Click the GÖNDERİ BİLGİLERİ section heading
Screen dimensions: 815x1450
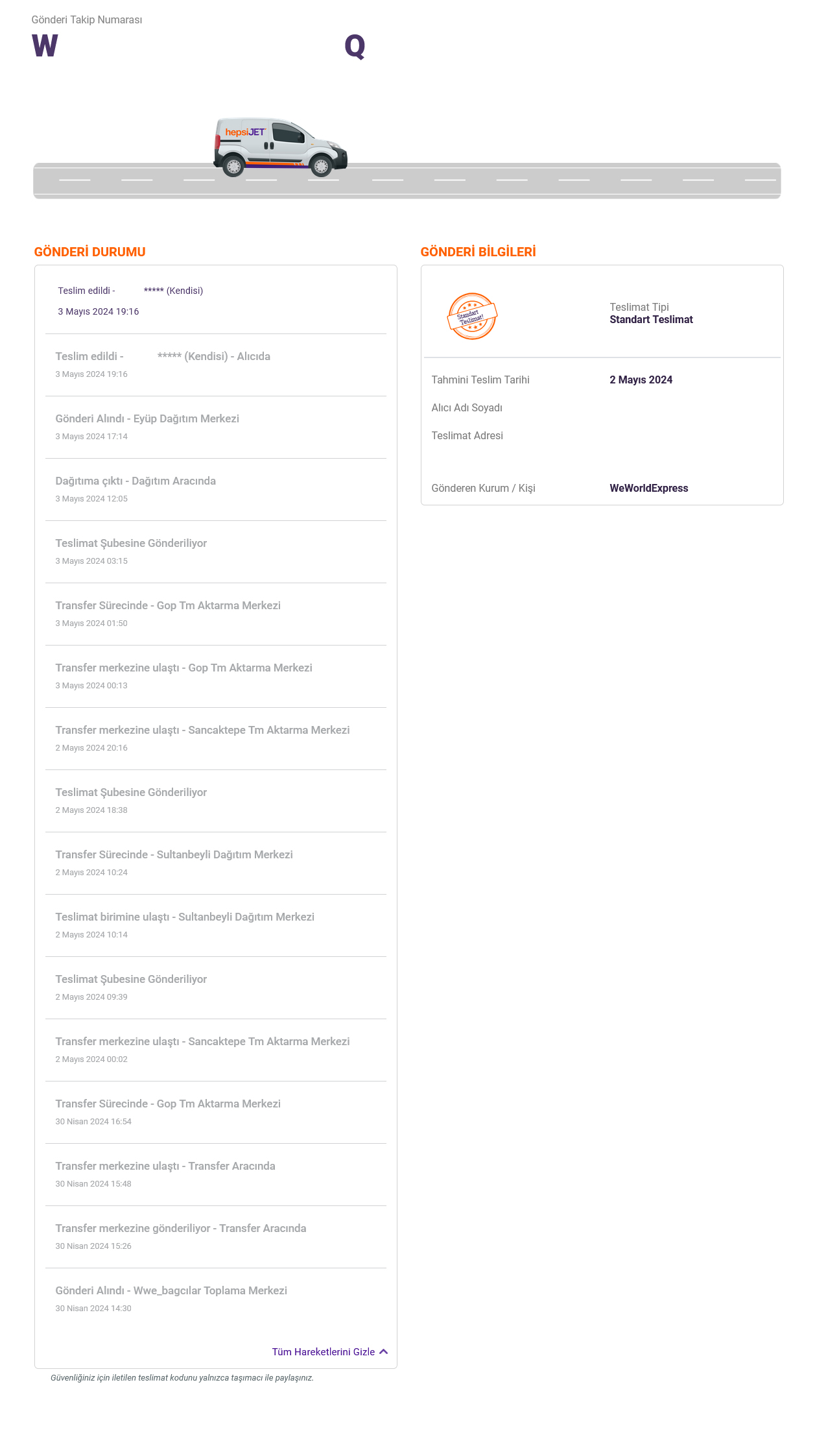[x=478, y=252]
